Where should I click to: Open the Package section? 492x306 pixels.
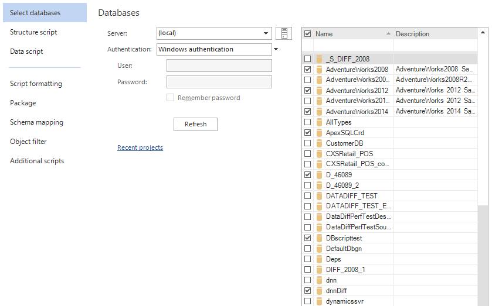pos(23,103)
